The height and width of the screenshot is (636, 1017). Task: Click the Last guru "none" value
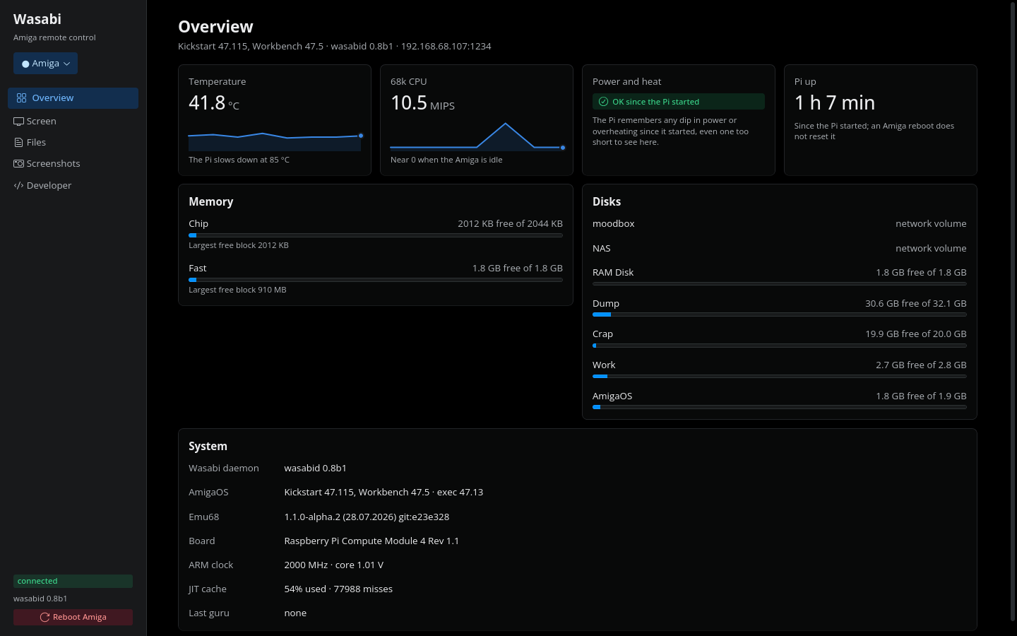pyautogui.click(x=295, y=613)
